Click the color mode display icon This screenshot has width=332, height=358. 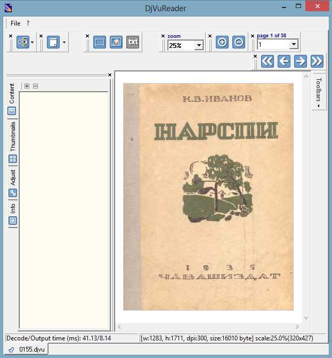[23, 42]
